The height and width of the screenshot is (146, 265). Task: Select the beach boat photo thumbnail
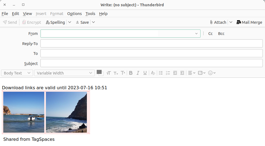click(x=24, y=112)
